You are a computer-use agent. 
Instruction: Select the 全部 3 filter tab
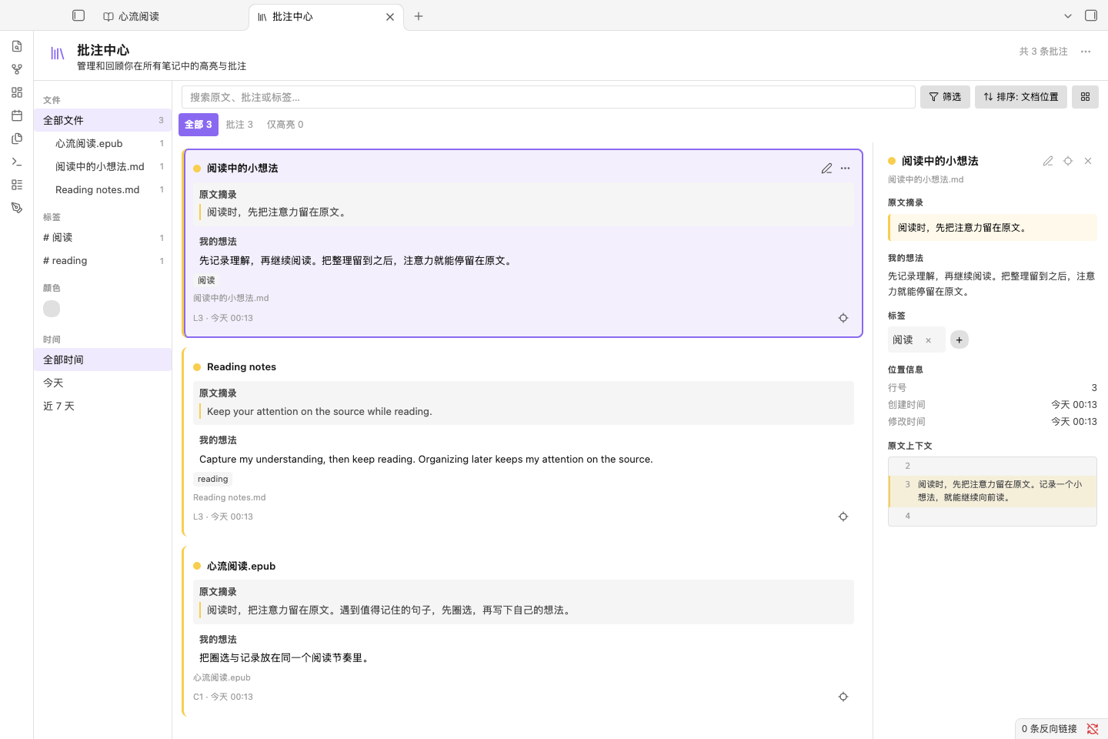click(x=199, y=125)
